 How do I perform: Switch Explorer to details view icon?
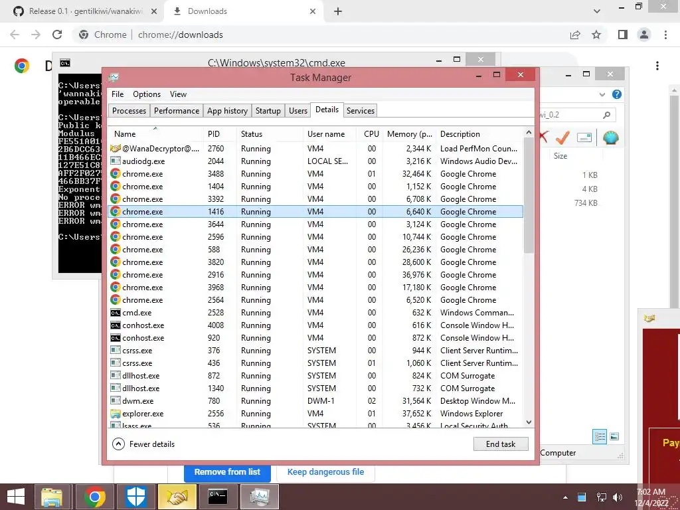[x=600, y=437]
